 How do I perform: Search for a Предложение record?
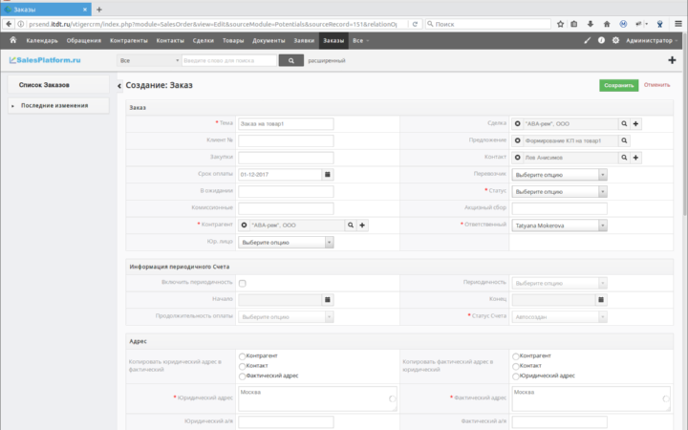[624, 140]
